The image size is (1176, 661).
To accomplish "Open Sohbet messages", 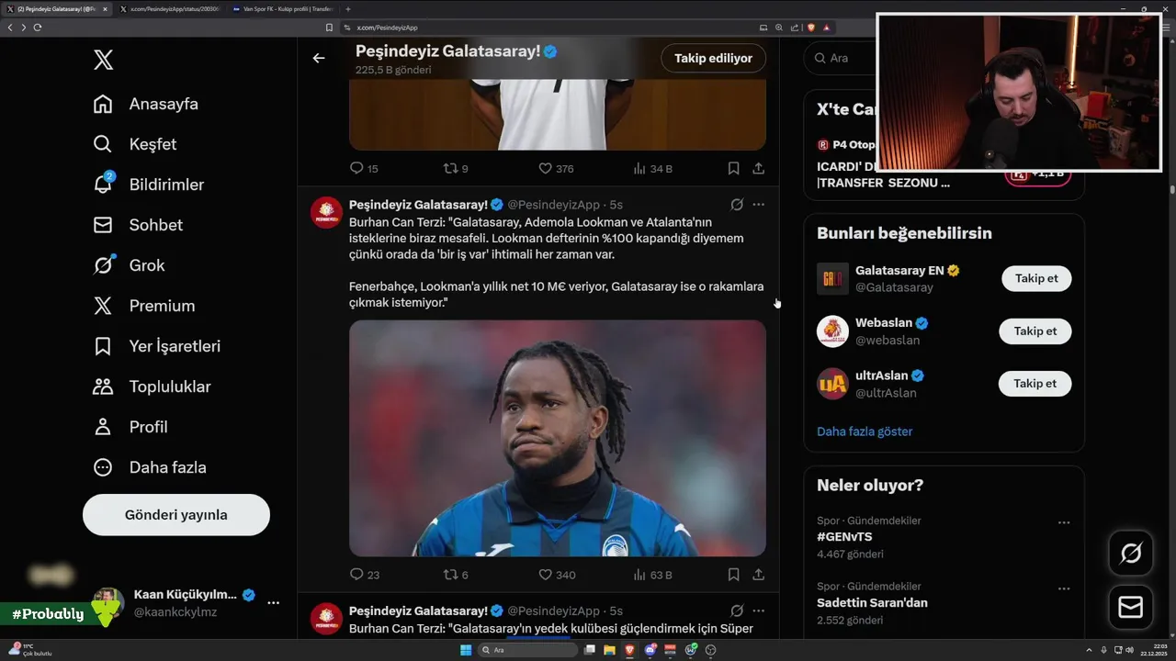I will (x=138, y=225).
